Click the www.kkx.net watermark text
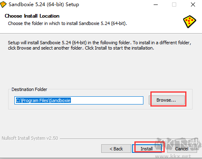Screen dimensions: 202x159 [173, 156]
